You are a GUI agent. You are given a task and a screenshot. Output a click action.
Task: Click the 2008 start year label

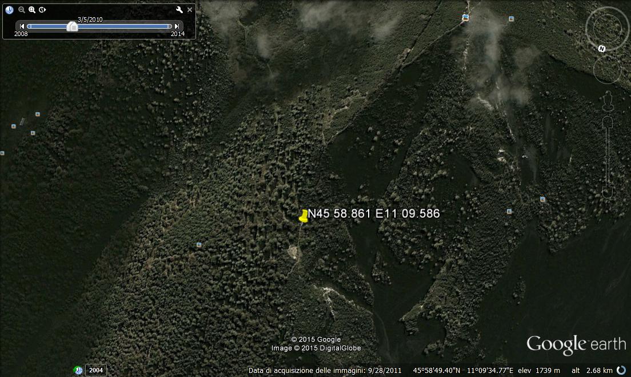click(21, 34)
